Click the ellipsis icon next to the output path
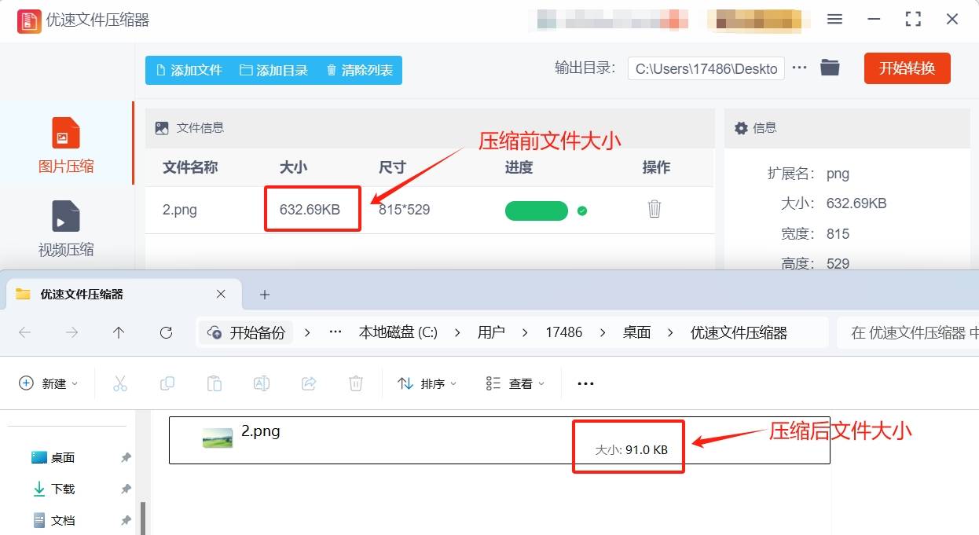The image size is (979, 535). point(799,68)
